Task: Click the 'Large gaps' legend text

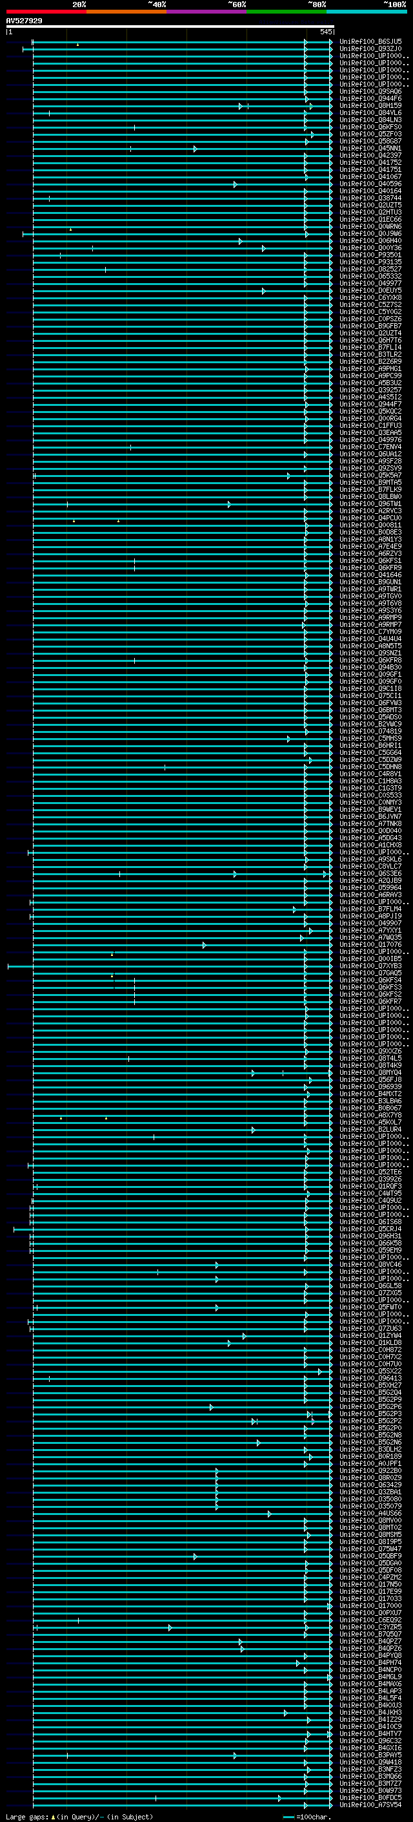Action: (27, 1816)
